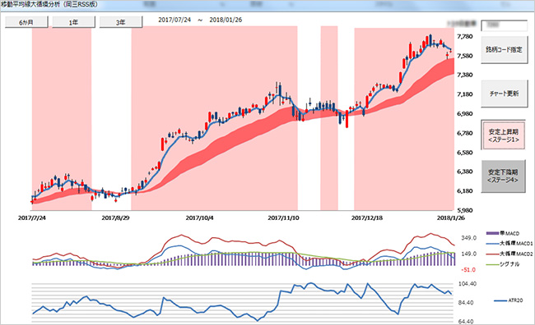
Task: Click the 7,580 price axis label
Action: (465, 56)
